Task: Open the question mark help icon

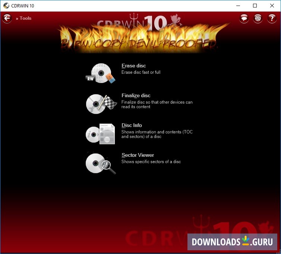Action: 272,18
